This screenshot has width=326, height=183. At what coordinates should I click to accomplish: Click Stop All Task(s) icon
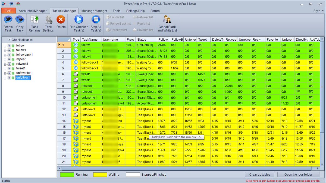tap(96, 20)
